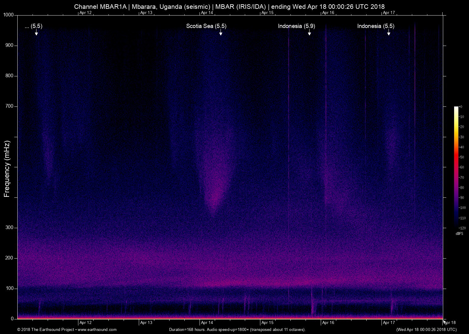This screenshot has height=334, width=469.
Task: Click the arrow marker under Indonesia (5.5)
Action: [389, 33]
